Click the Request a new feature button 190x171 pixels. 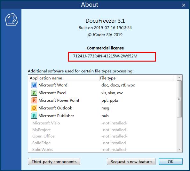pyautogui.click(x=131, y=161)
